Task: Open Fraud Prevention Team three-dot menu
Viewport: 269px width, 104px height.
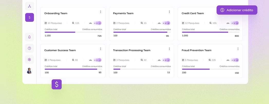Action: point(238,49)
